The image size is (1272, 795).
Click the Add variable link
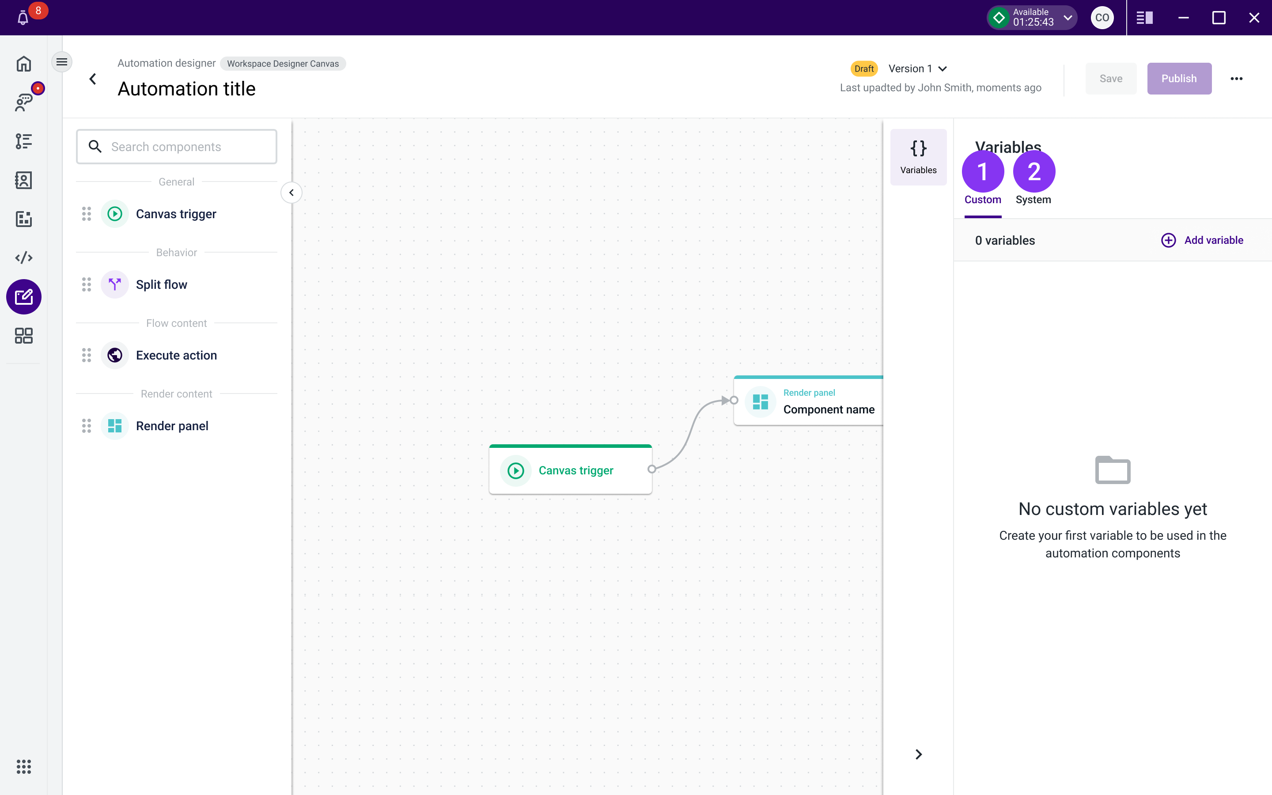1213,240
